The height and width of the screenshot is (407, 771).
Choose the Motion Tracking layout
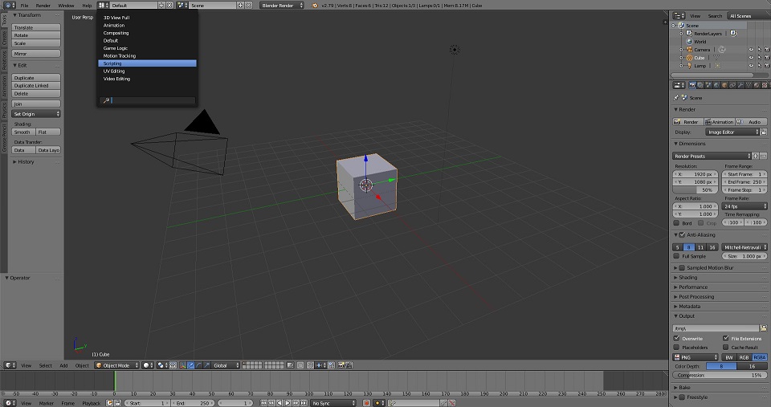pyautogui.click(x=147, y=56)
